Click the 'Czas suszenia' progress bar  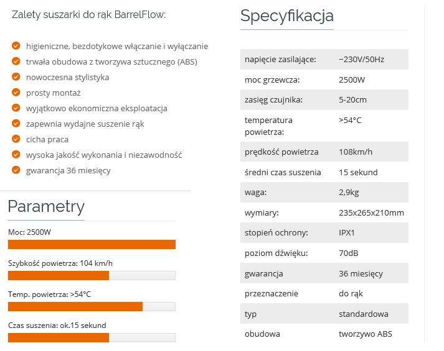[92, 337]
